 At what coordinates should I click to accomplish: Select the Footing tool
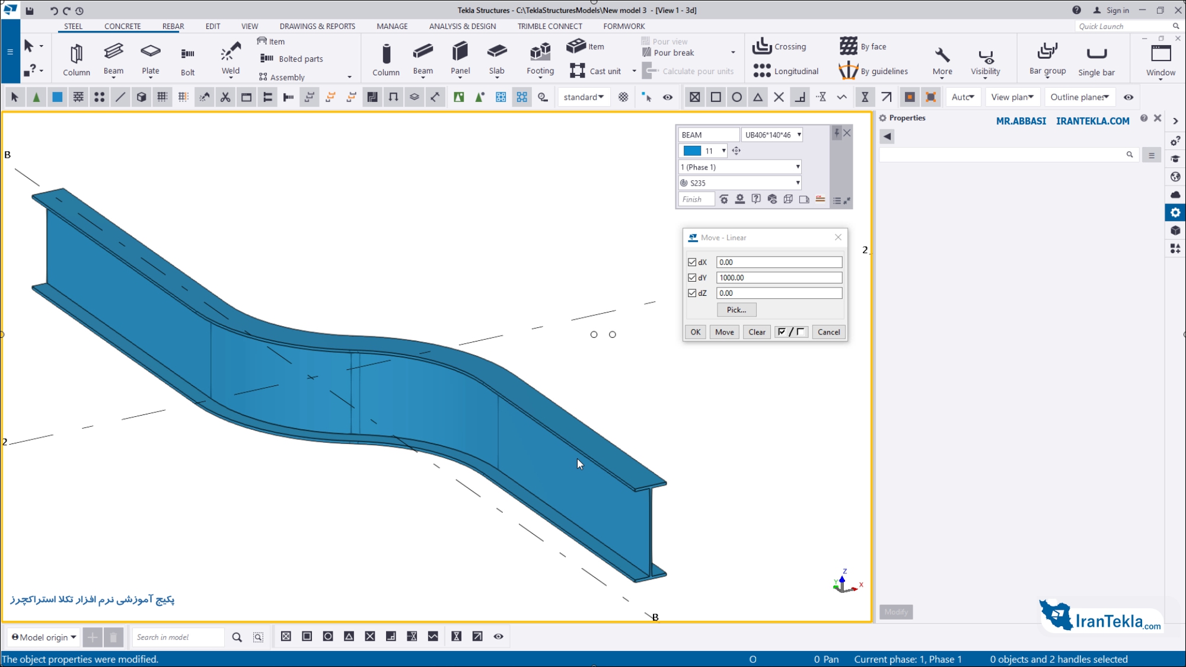click(x=540, y=58)
